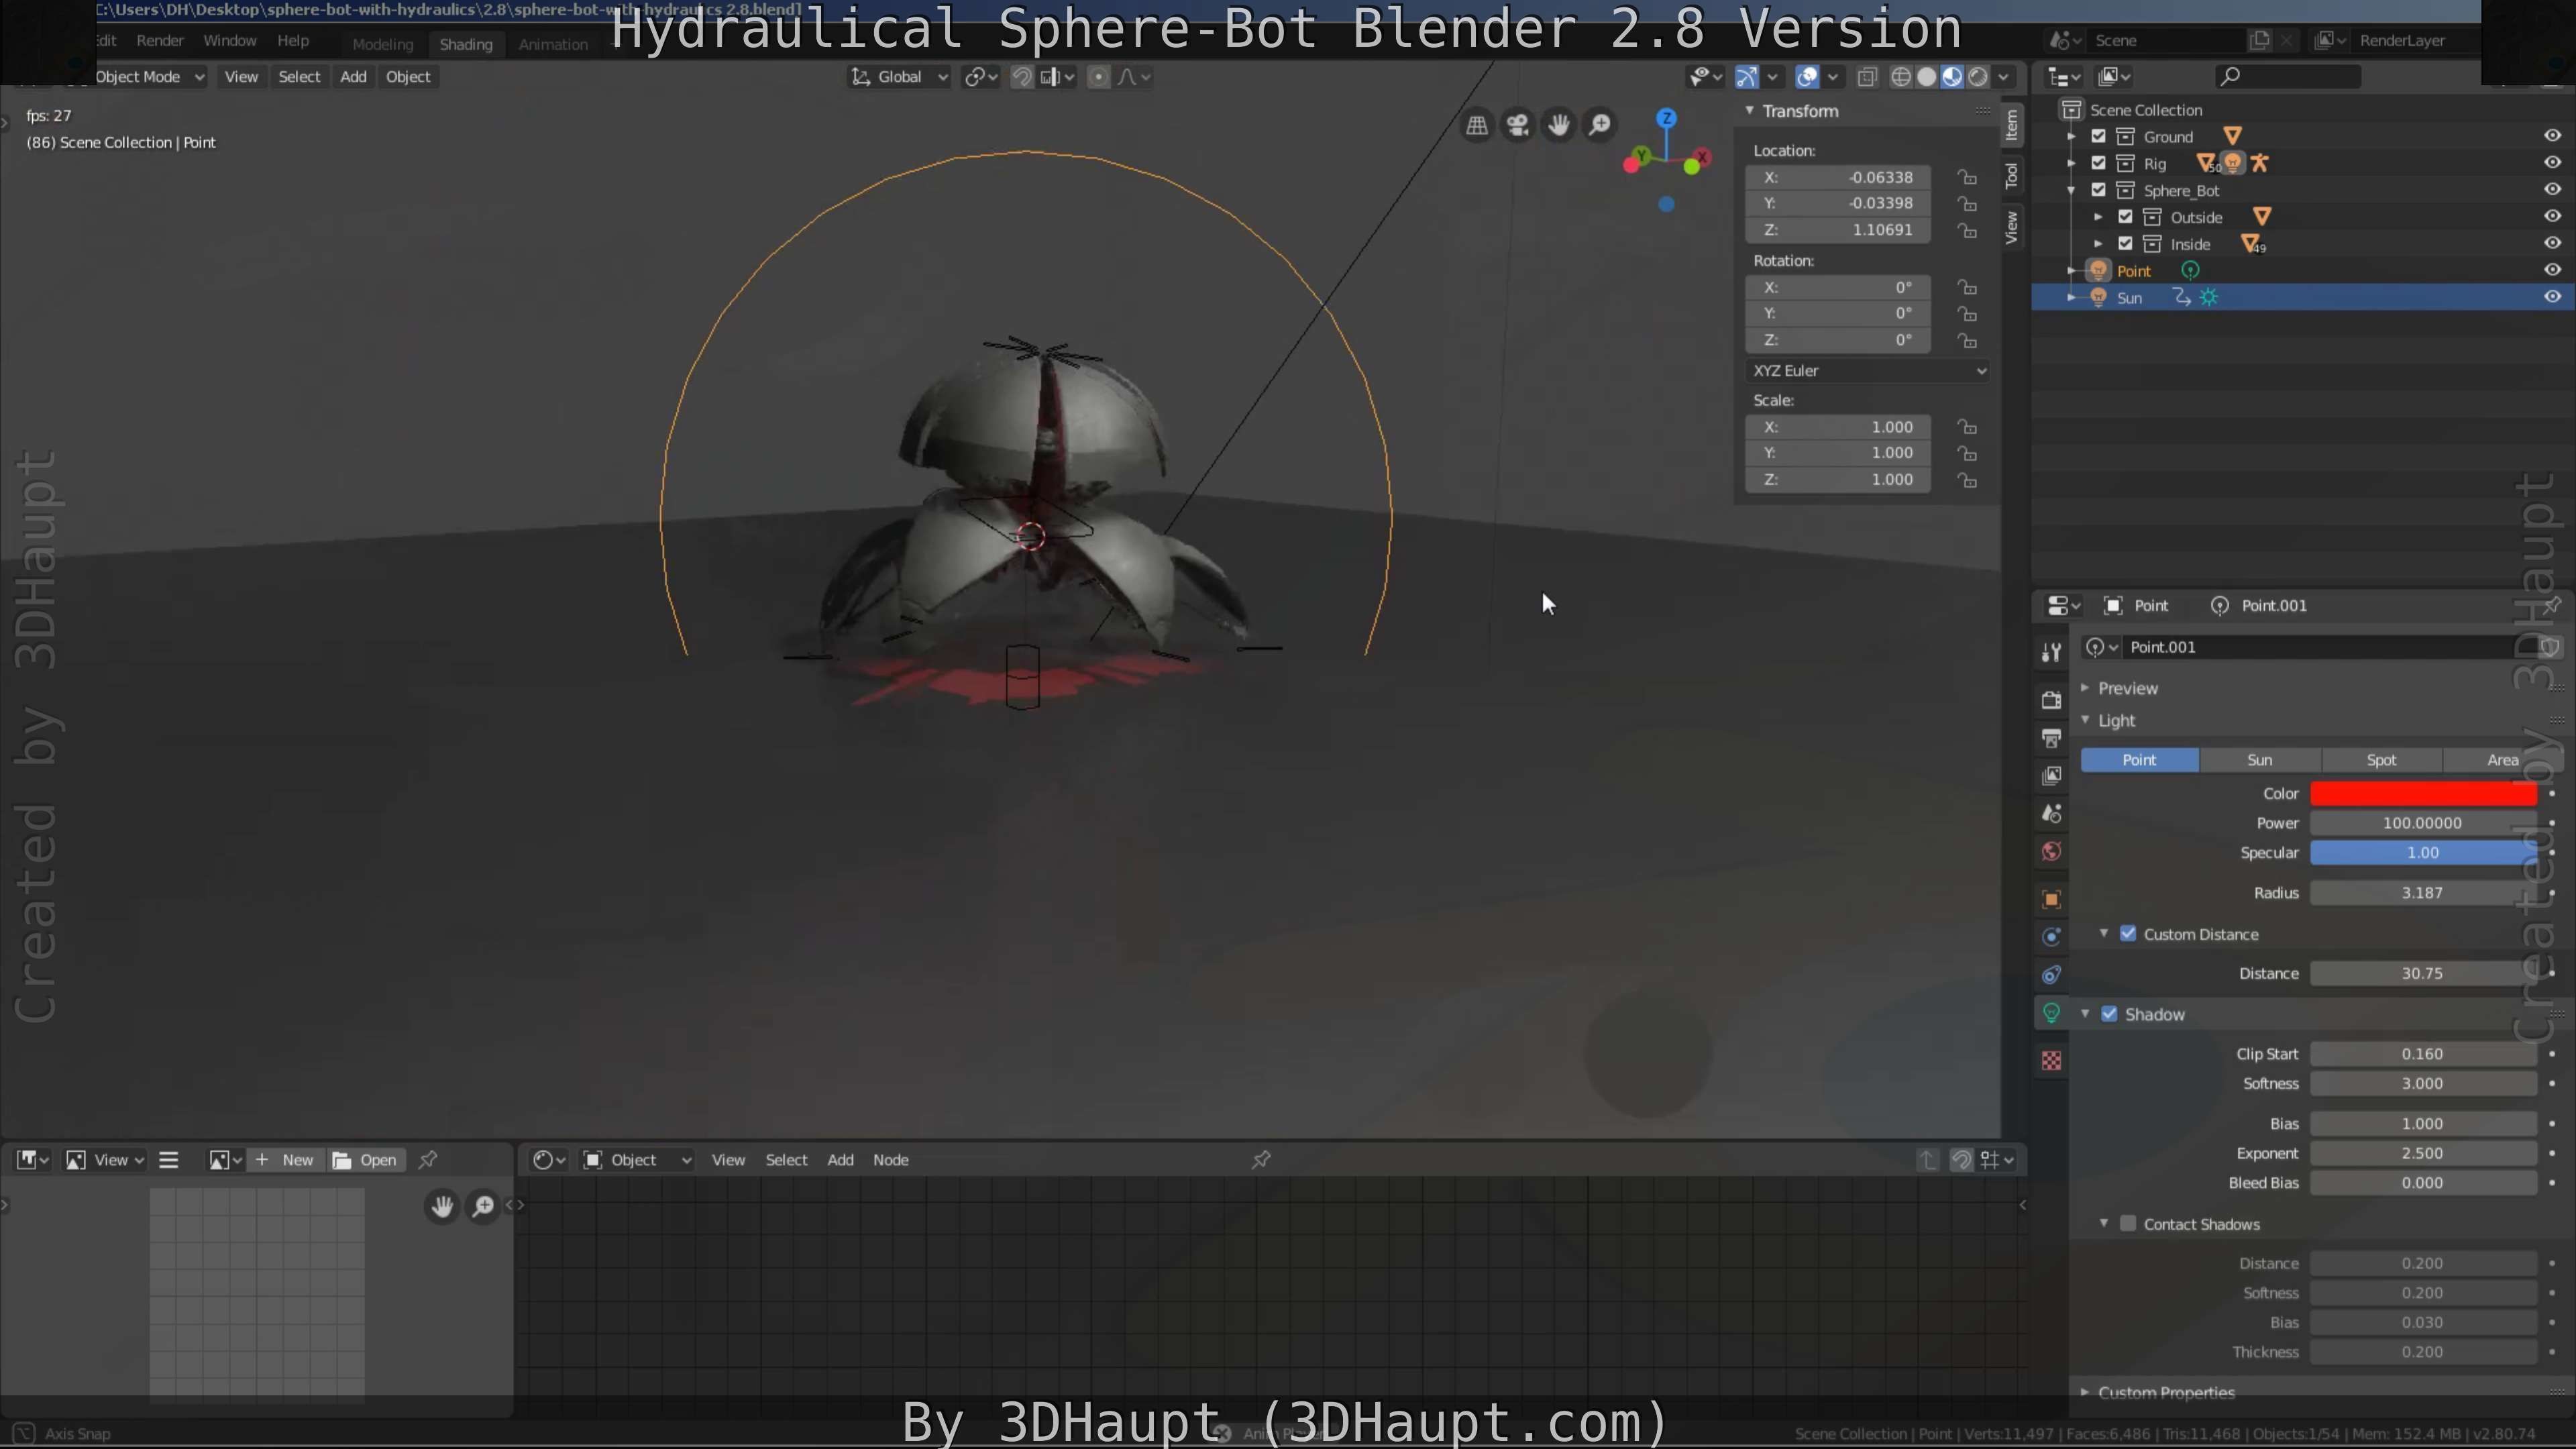This screenshot has height=1449, width=2576.
Task: Toggle proportional editing icon
Action: (x=1098, y=77)
